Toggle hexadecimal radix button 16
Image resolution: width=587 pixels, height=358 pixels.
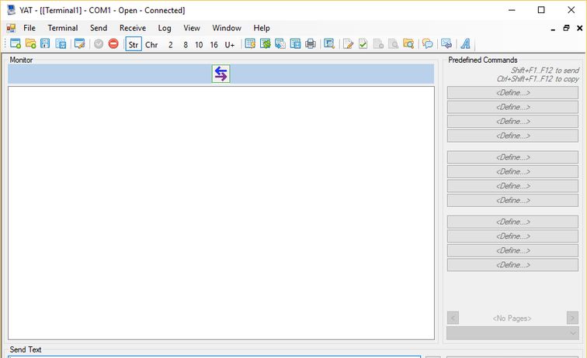pos(214,44)
